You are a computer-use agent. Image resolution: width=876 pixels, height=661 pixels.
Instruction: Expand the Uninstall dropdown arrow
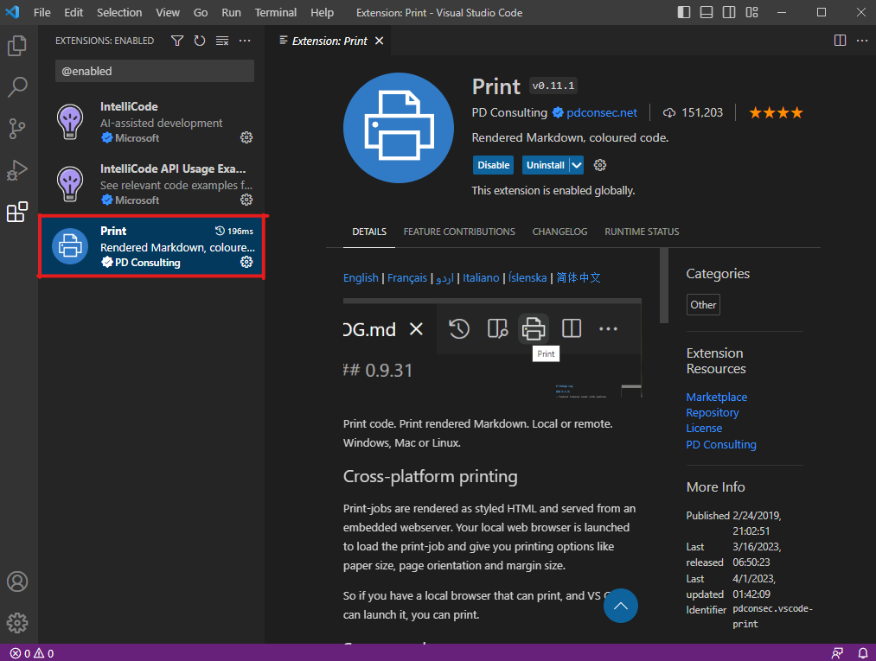pos(577,165)
